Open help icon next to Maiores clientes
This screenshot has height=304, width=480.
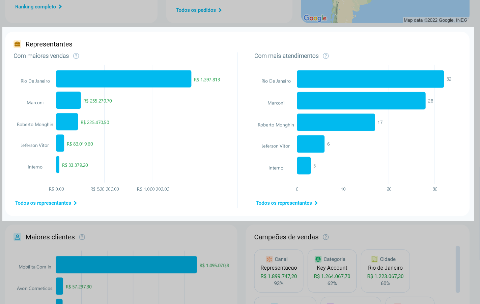(x=82, y=237)
